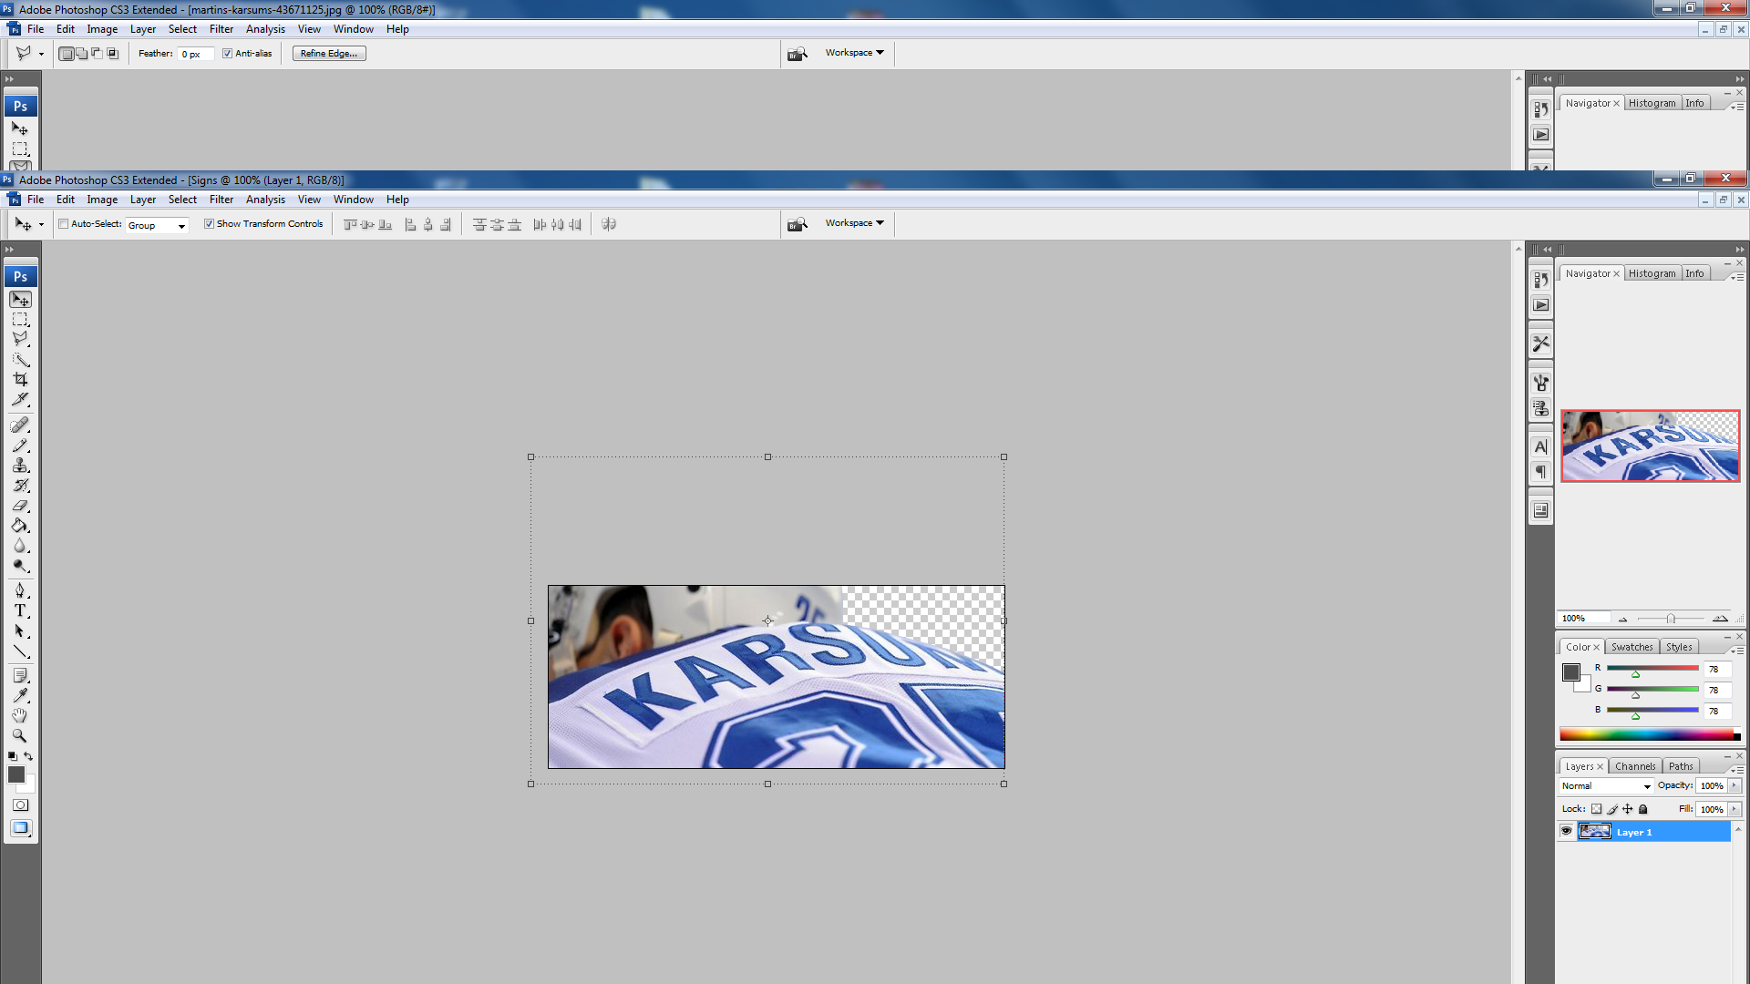The width and height of the screenshot is (1750, 984).
Task: Select the Notes tool
Action: [20, 675]
